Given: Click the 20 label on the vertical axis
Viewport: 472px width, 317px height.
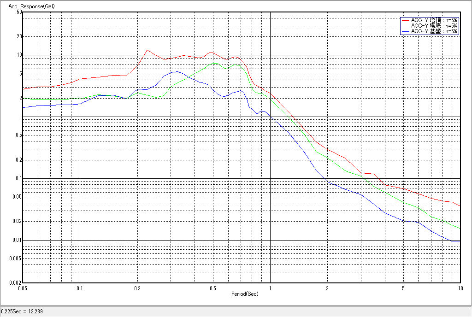Looking at the screenshot, I should click(19, 36).
